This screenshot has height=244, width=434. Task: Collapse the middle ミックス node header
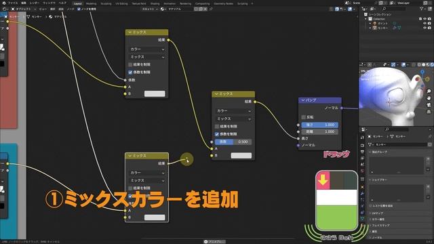tap(216, 94)
